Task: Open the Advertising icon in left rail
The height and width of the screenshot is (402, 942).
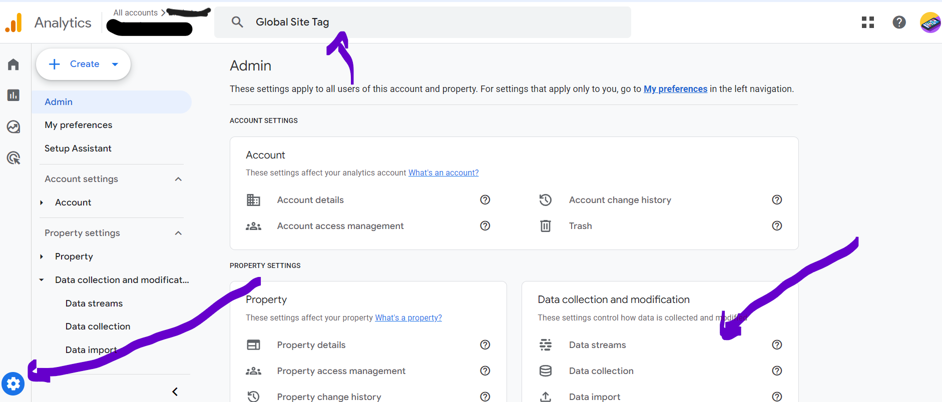Action: coord(14,158)
